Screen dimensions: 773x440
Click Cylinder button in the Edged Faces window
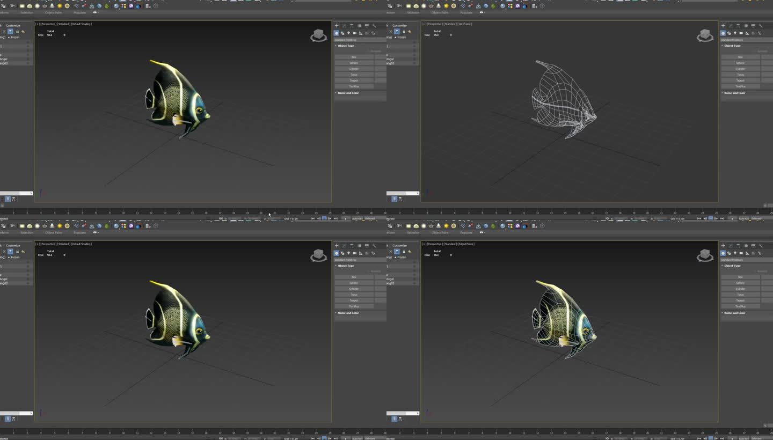[x=740, y=289]
